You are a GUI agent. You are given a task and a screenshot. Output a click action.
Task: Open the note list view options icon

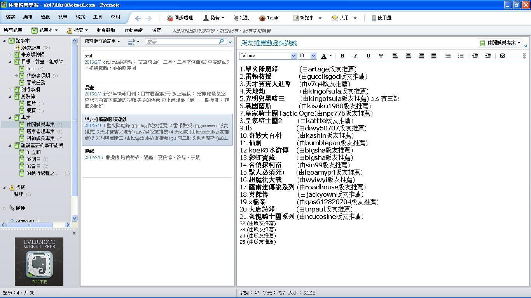click(x=134, y=42)
